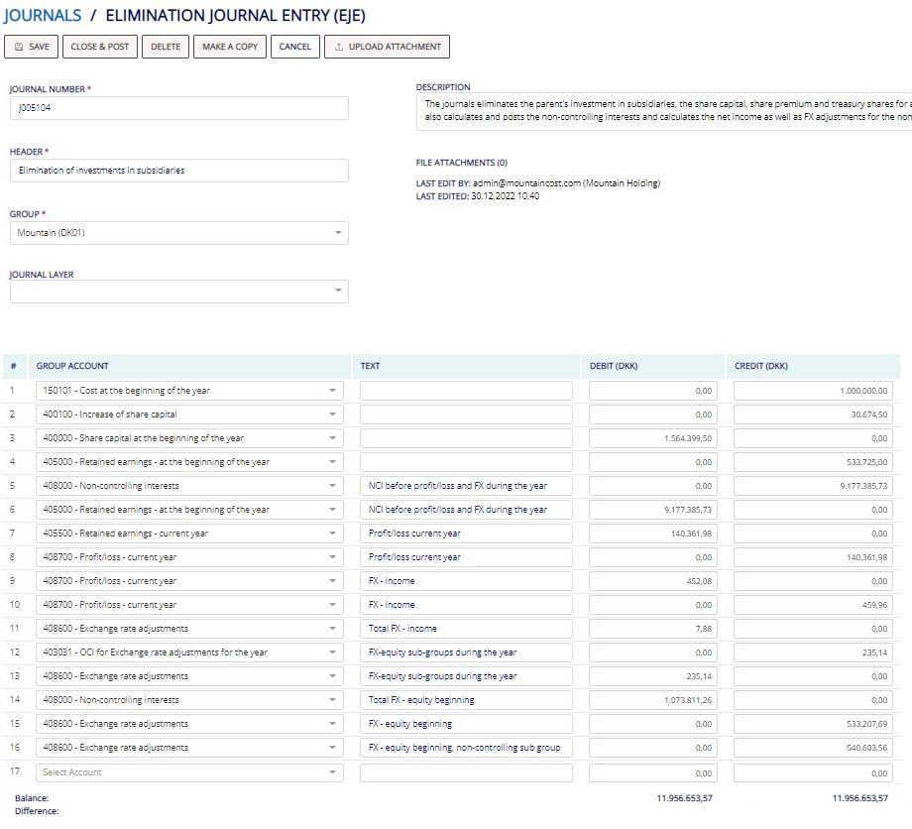Click the debit field 1.564.399,50
Viewport: 912px width, 829px height.
(653, 438)
